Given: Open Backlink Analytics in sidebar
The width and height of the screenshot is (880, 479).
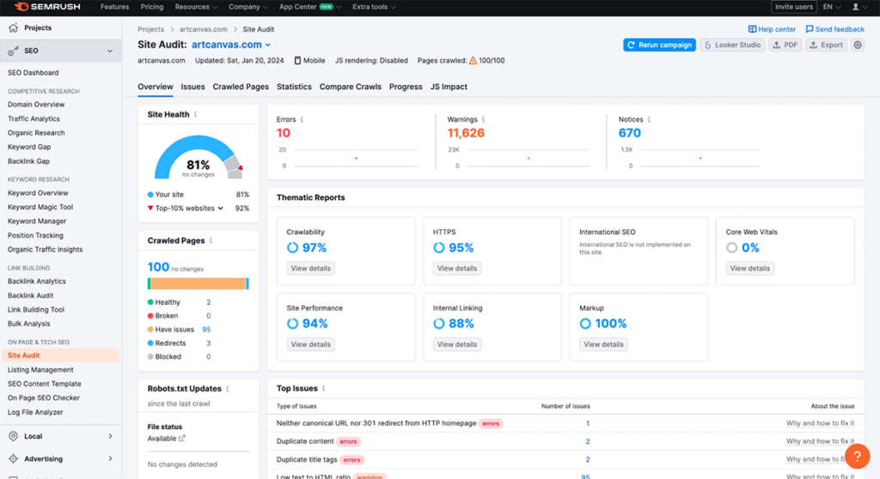Looking at the screenshot, I should (x=36, y=281).
